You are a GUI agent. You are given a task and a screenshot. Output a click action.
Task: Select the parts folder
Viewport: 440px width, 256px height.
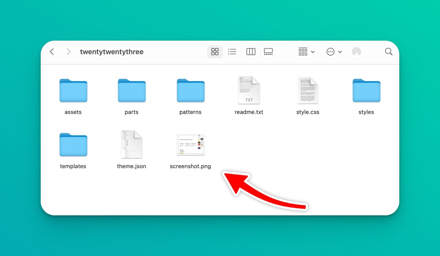pyautogui.click(x=132, y=91)
